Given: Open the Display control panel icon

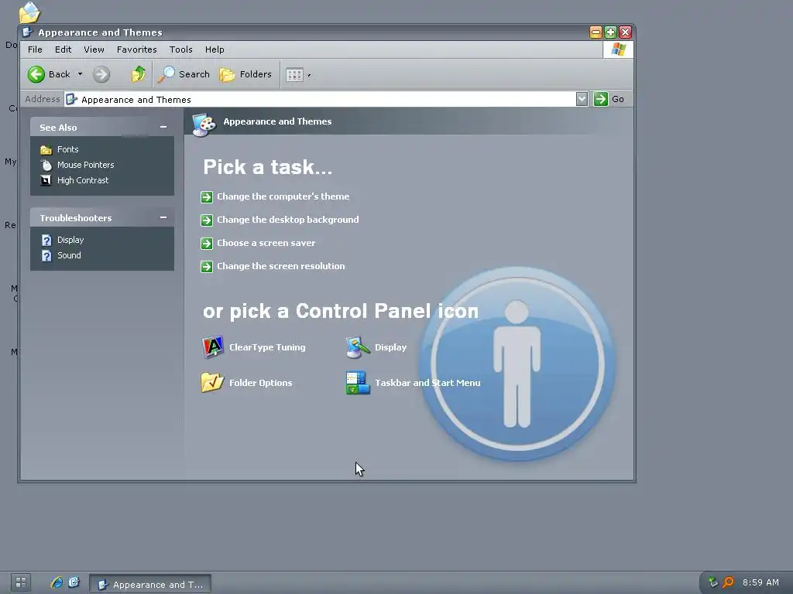Looking at the screenshot, I should (358, 347).
